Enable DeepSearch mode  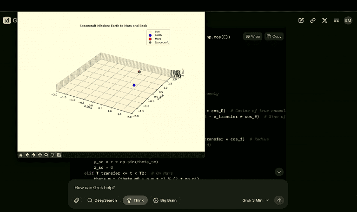tap(102, 200)
